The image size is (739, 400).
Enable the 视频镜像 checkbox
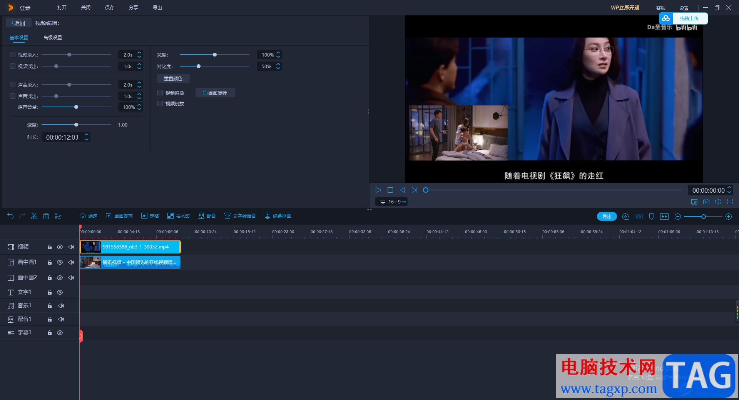160,93
